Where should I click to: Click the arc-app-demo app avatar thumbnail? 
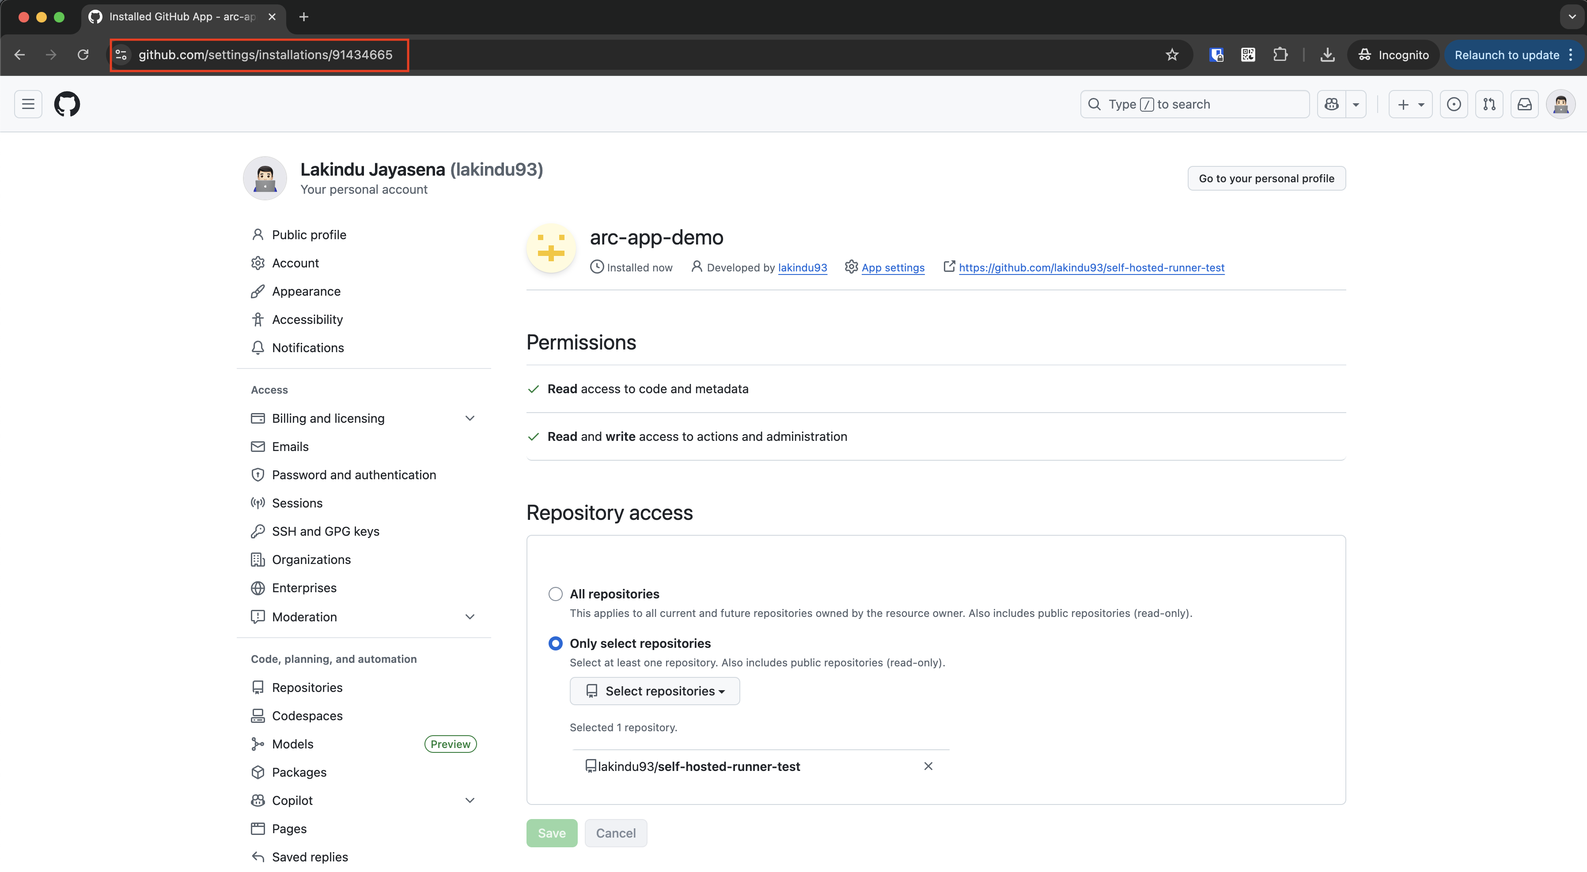[x=550, y=248]
